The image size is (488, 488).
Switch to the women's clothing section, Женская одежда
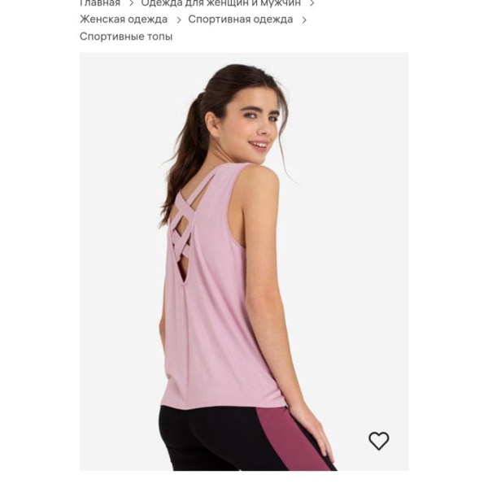[124, 20]
